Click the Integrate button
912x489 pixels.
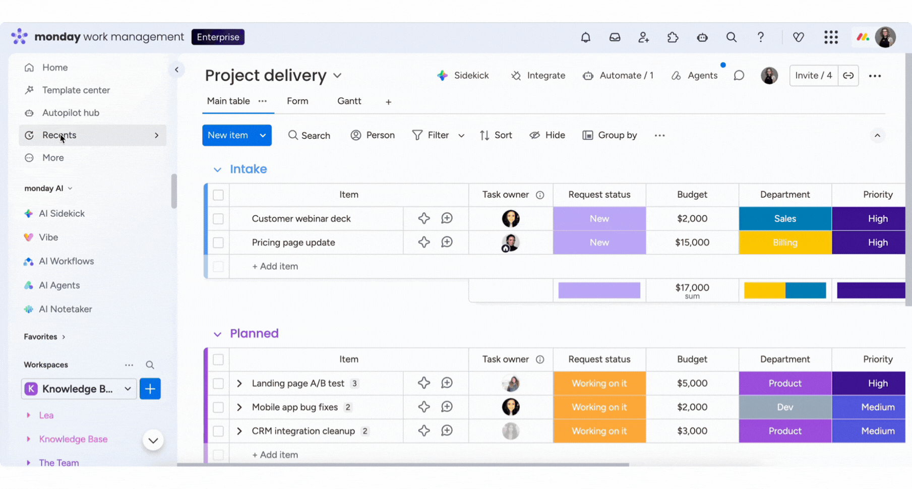pos(538,76)
